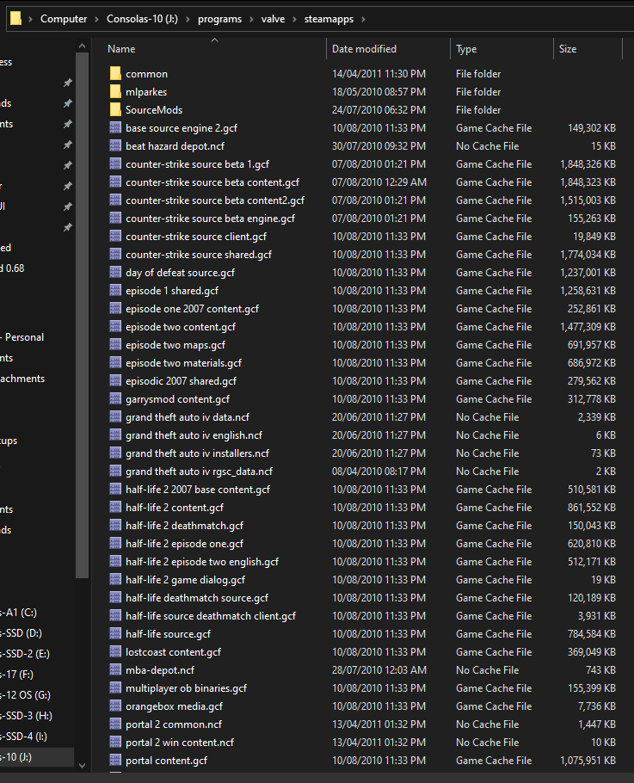This screenshot has width=634, height=783.
Task: Select counter-strike source client.gcf icon
Action: click(115, 237)
